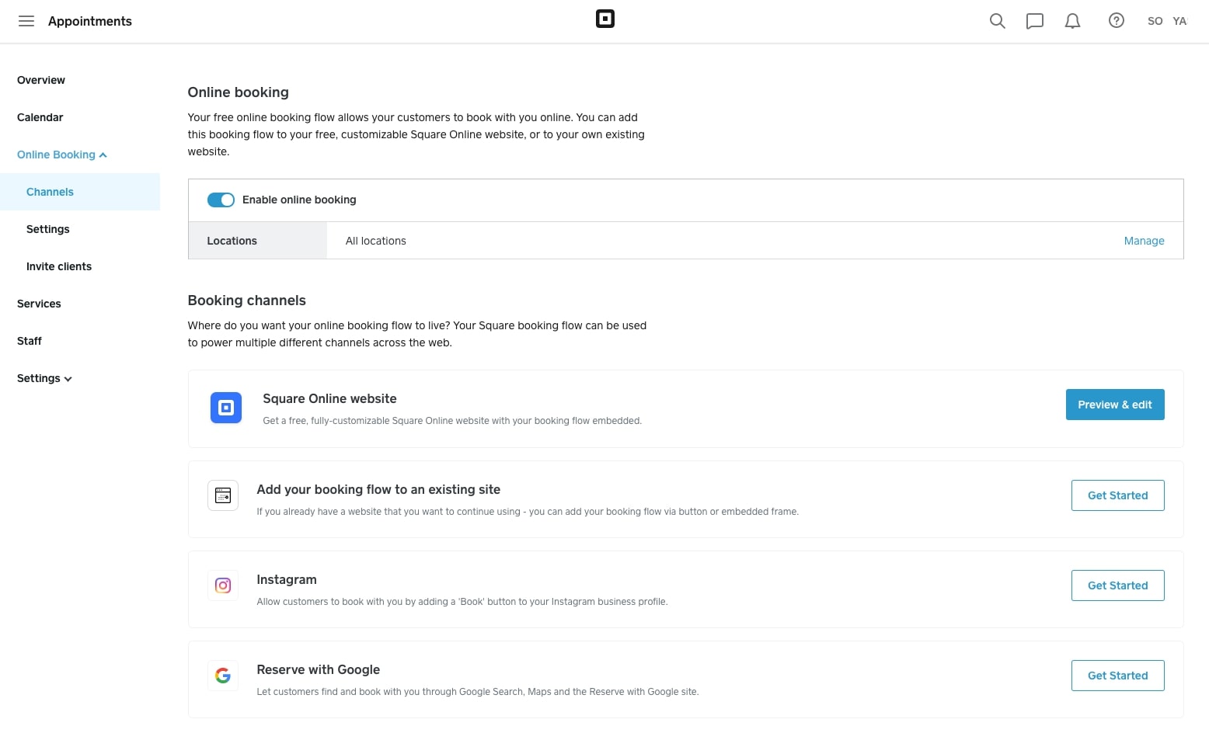Click the Manage locations link

click(x=1144, y=241)
